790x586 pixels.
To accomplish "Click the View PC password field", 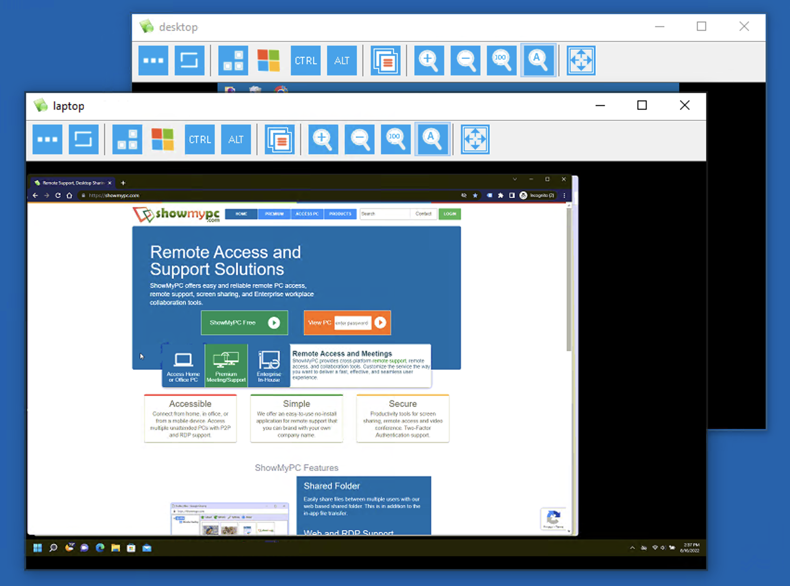I will click(x=352, y=323).
